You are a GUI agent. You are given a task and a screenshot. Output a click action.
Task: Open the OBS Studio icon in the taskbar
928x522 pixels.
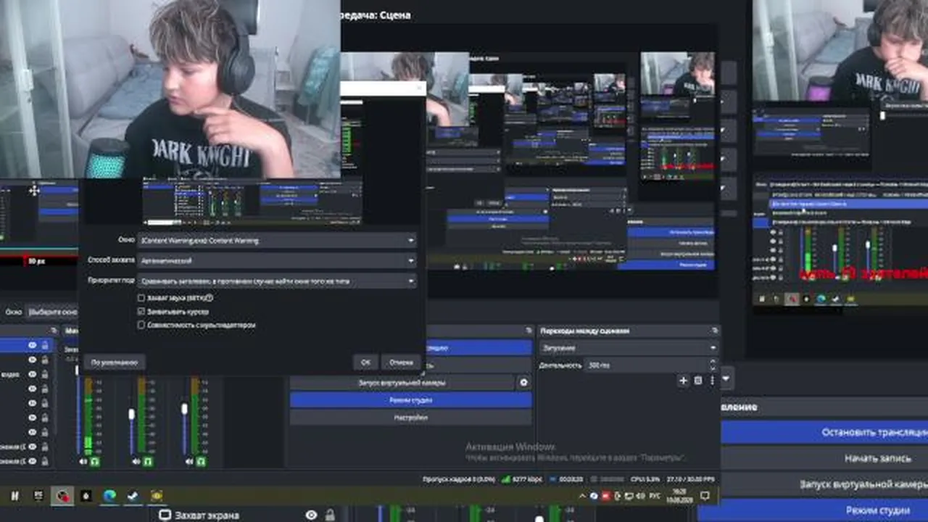click(64, 496)
